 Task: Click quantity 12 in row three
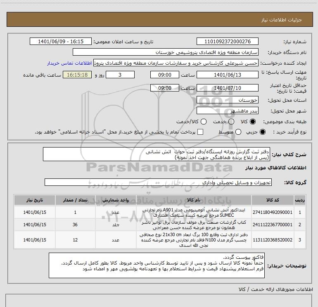point(75,240)
